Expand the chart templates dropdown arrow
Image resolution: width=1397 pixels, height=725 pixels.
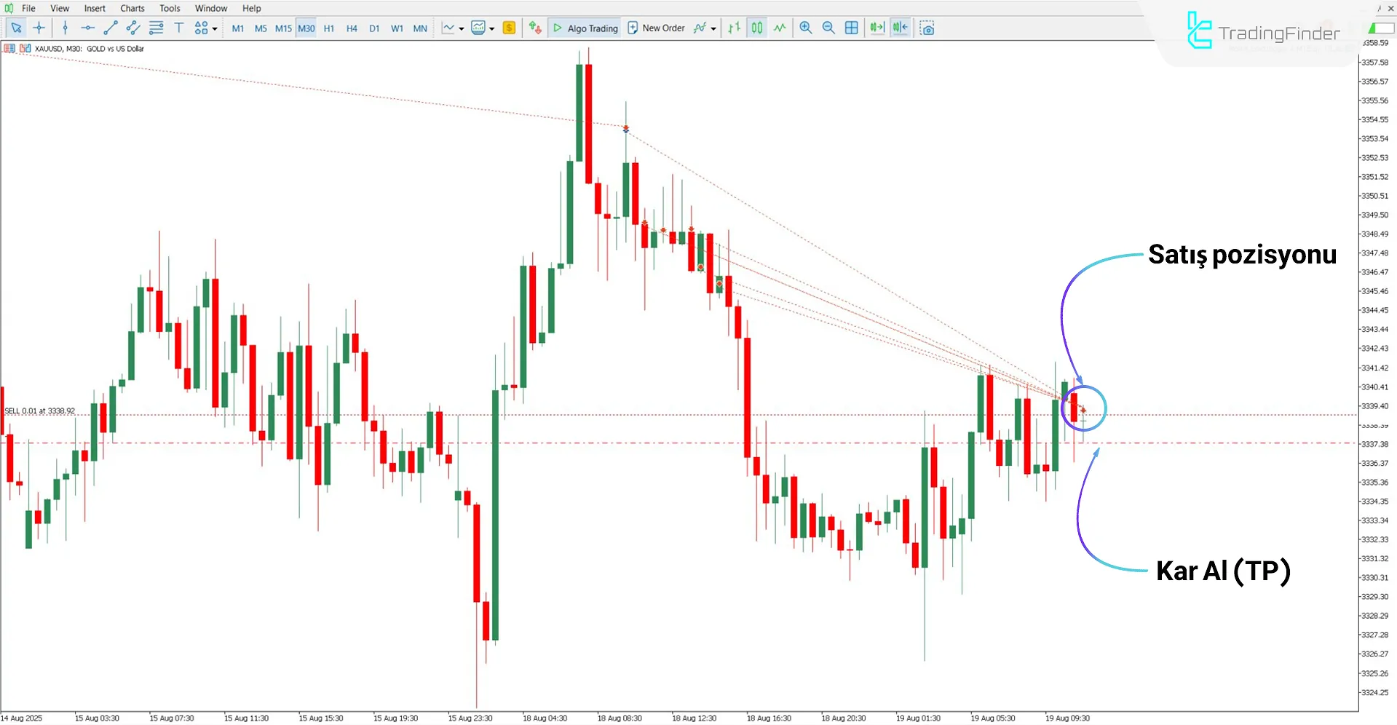point(492,29)
